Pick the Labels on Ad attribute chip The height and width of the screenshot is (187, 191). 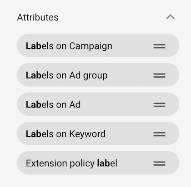pos(98,104)
